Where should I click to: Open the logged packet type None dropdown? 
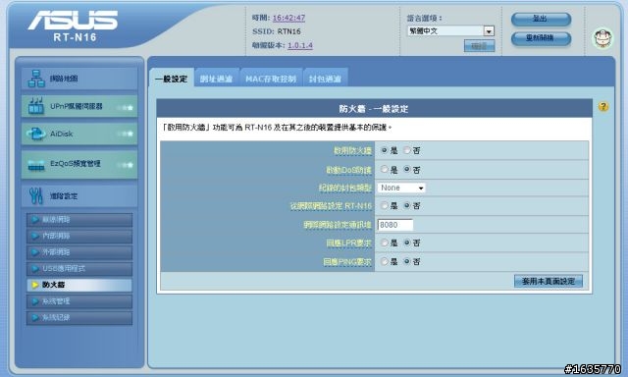click(x=401, y=188)
